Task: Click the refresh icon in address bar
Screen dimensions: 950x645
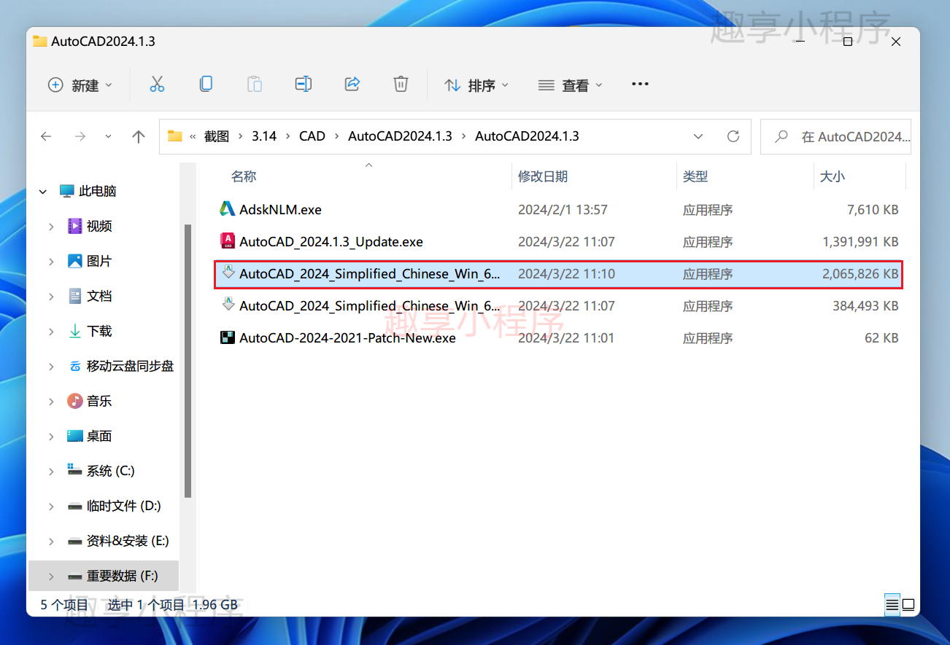Action: (x=733, y=136)
